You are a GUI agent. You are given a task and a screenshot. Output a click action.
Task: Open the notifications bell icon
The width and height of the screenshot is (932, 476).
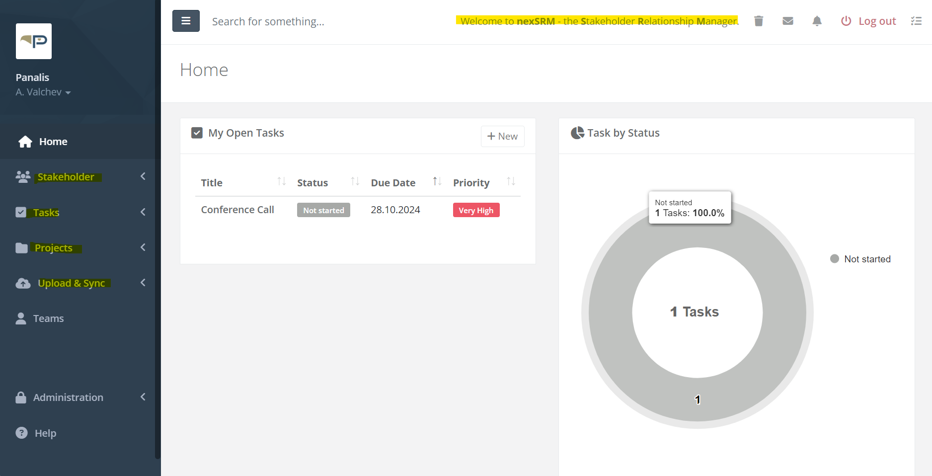click(x=817, y=21)
